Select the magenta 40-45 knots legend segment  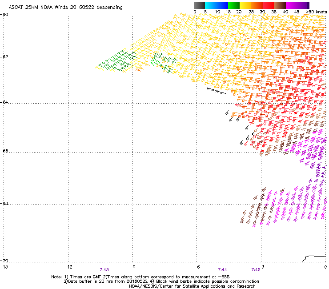pyautogui.click(x=292, y=5)
